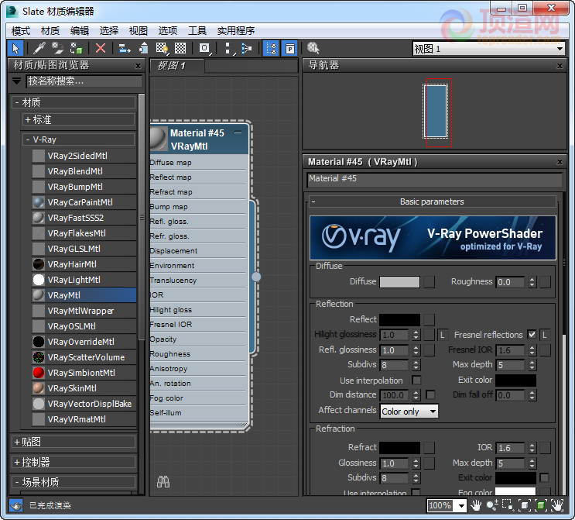
Task: Open Affect channels Color only dropdown
Action: [x=409, y=412]
